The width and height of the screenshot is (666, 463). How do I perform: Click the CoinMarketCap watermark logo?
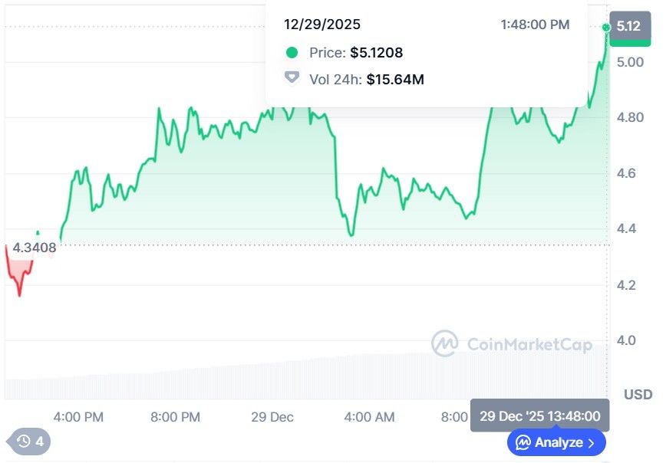tap(444, 344)
